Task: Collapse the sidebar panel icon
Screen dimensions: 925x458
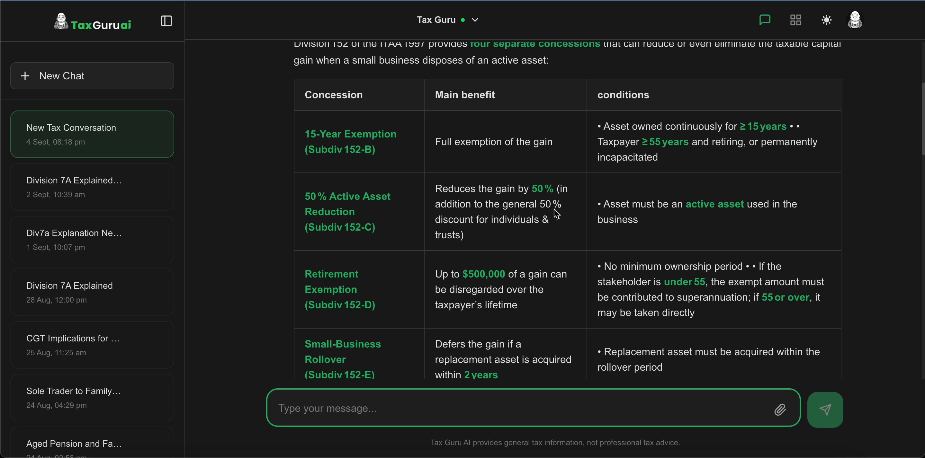Action: pos(166,21)
